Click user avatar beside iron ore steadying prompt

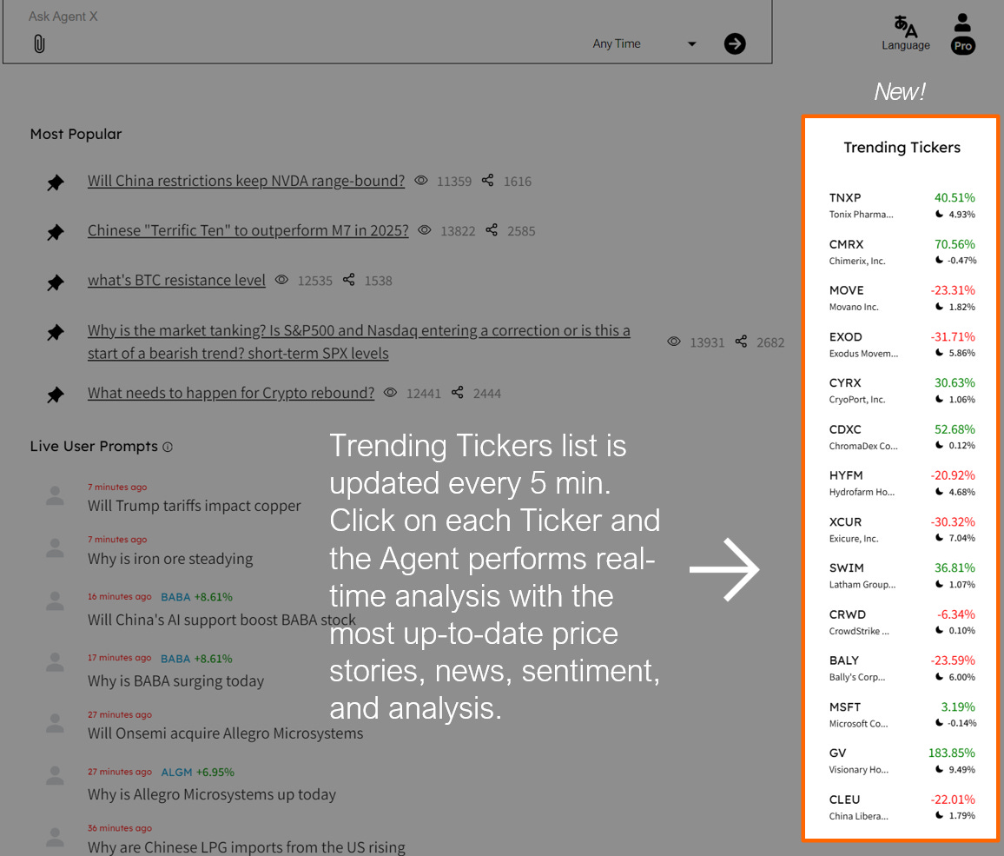click(x=55, y=548)
